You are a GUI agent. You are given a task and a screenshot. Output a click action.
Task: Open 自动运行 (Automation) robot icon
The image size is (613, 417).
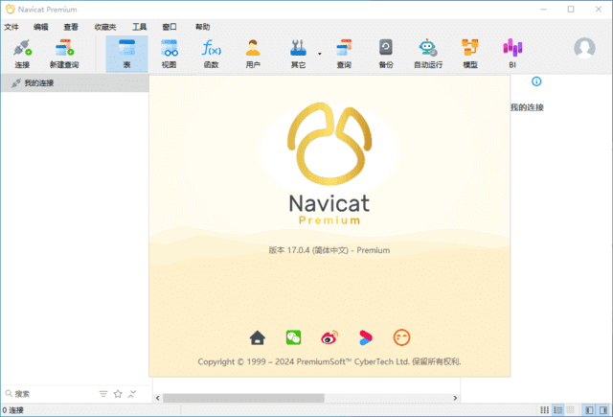(428, 53)
